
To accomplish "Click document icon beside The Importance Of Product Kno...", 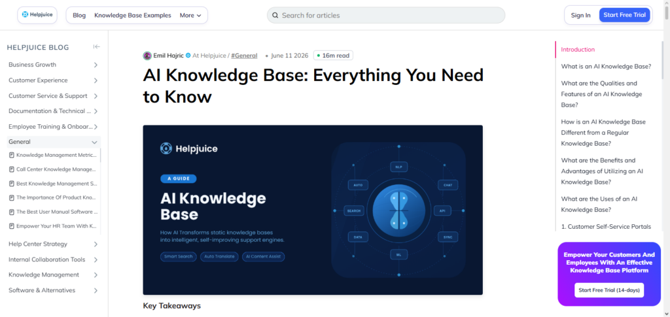I will pyautogui.click(x=12, y=197).
